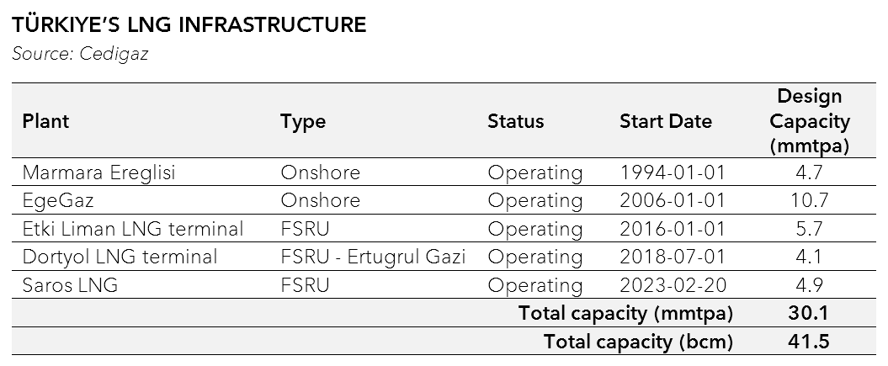The width and height of the screenshot is (888, 366).
Task: Click the Türkiye's LNG Infrastructure title
Action: [189, 25]
